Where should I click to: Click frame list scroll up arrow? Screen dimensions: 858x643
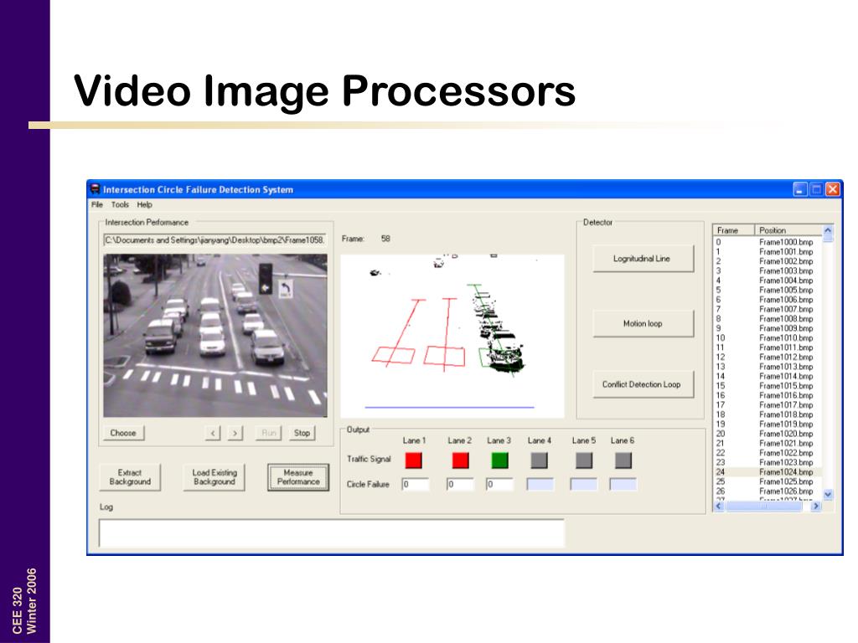tap(827, 230)
